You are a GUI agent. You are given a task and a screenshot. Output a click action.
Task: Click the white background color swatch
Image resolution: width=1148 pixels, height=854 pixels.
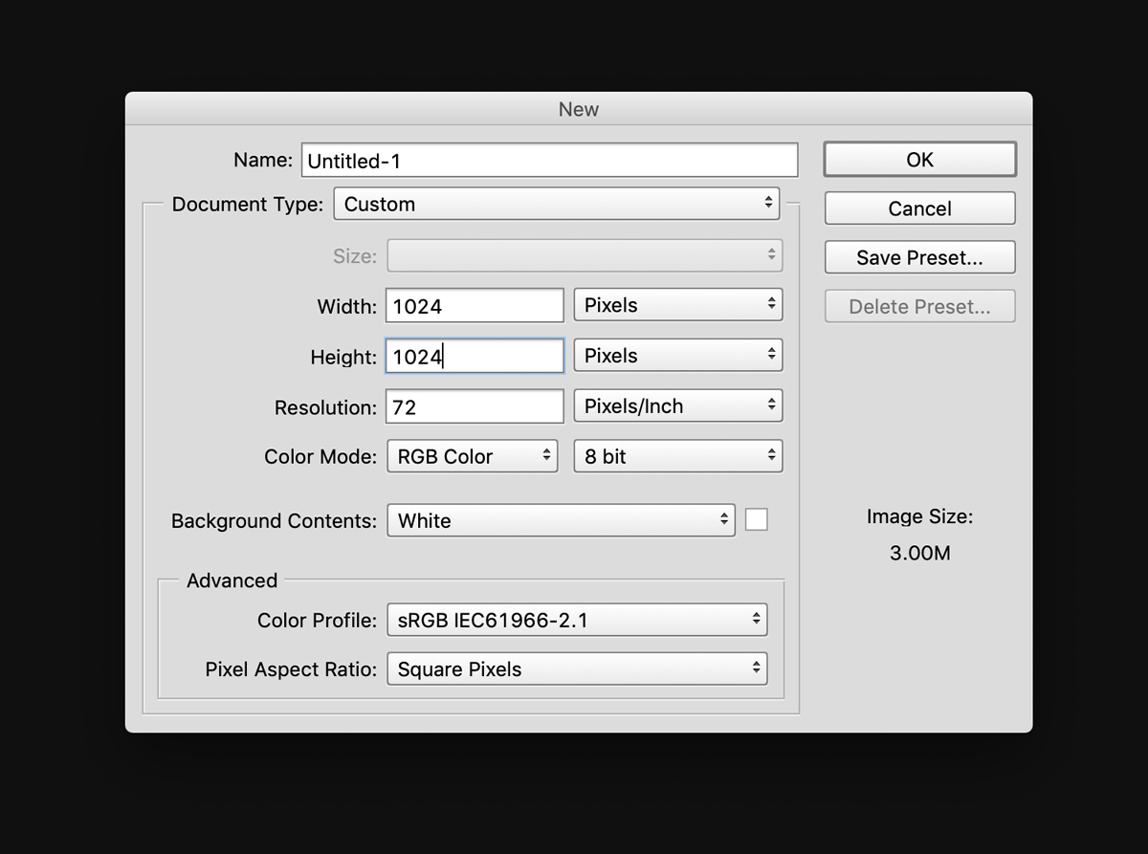tap(756, 519)
